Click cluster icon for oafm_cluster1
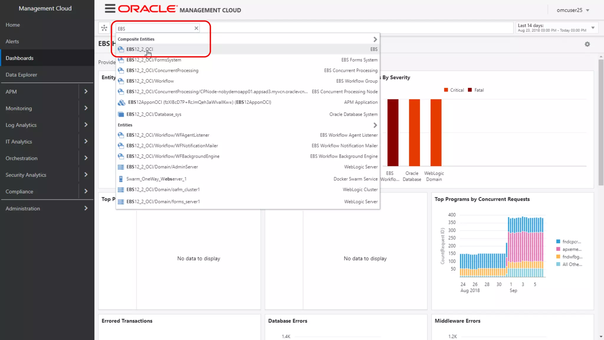The image size is (604, 340). click(x=121, y=190)
